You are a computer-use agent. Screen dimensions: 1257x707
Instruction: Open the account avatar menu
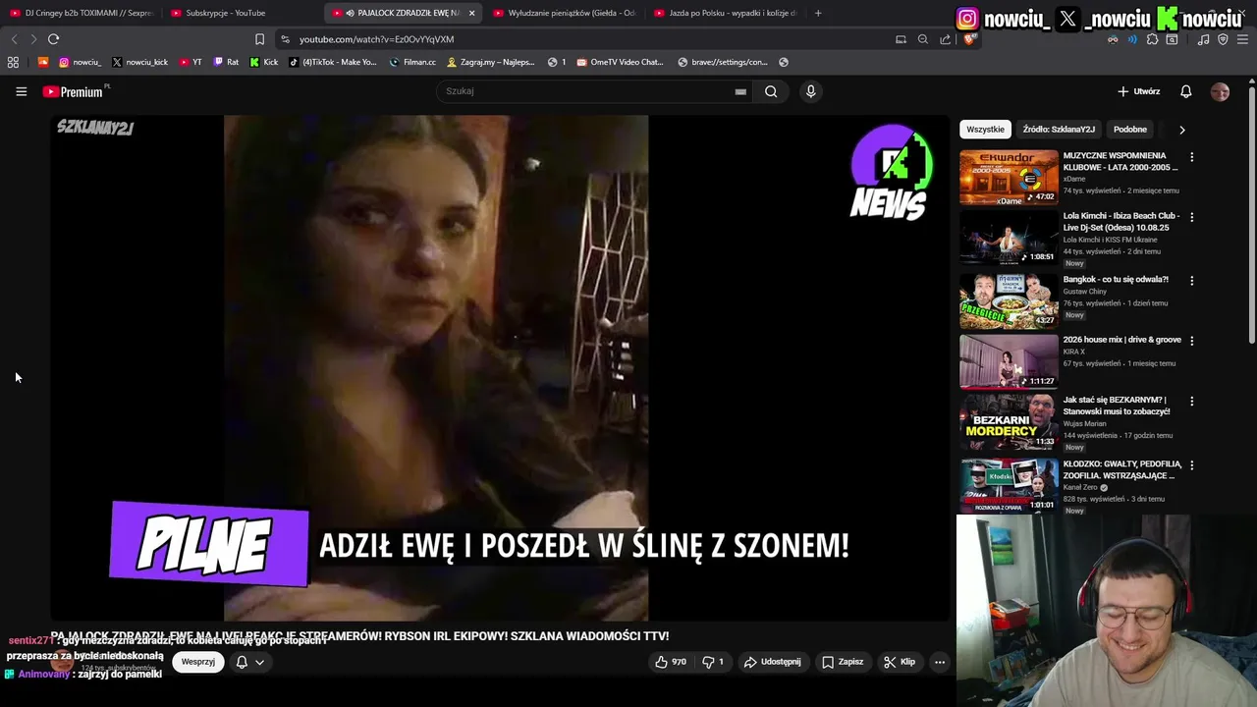click(1220, 91)
